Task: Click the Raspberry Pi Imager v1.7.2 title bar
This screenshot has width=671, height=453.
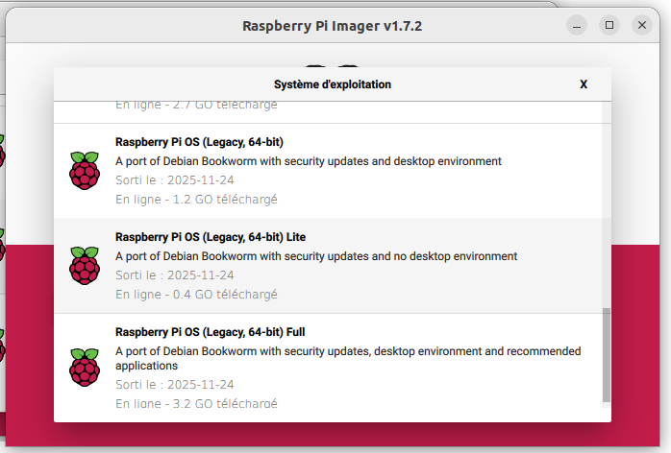Action: point(333,25)
